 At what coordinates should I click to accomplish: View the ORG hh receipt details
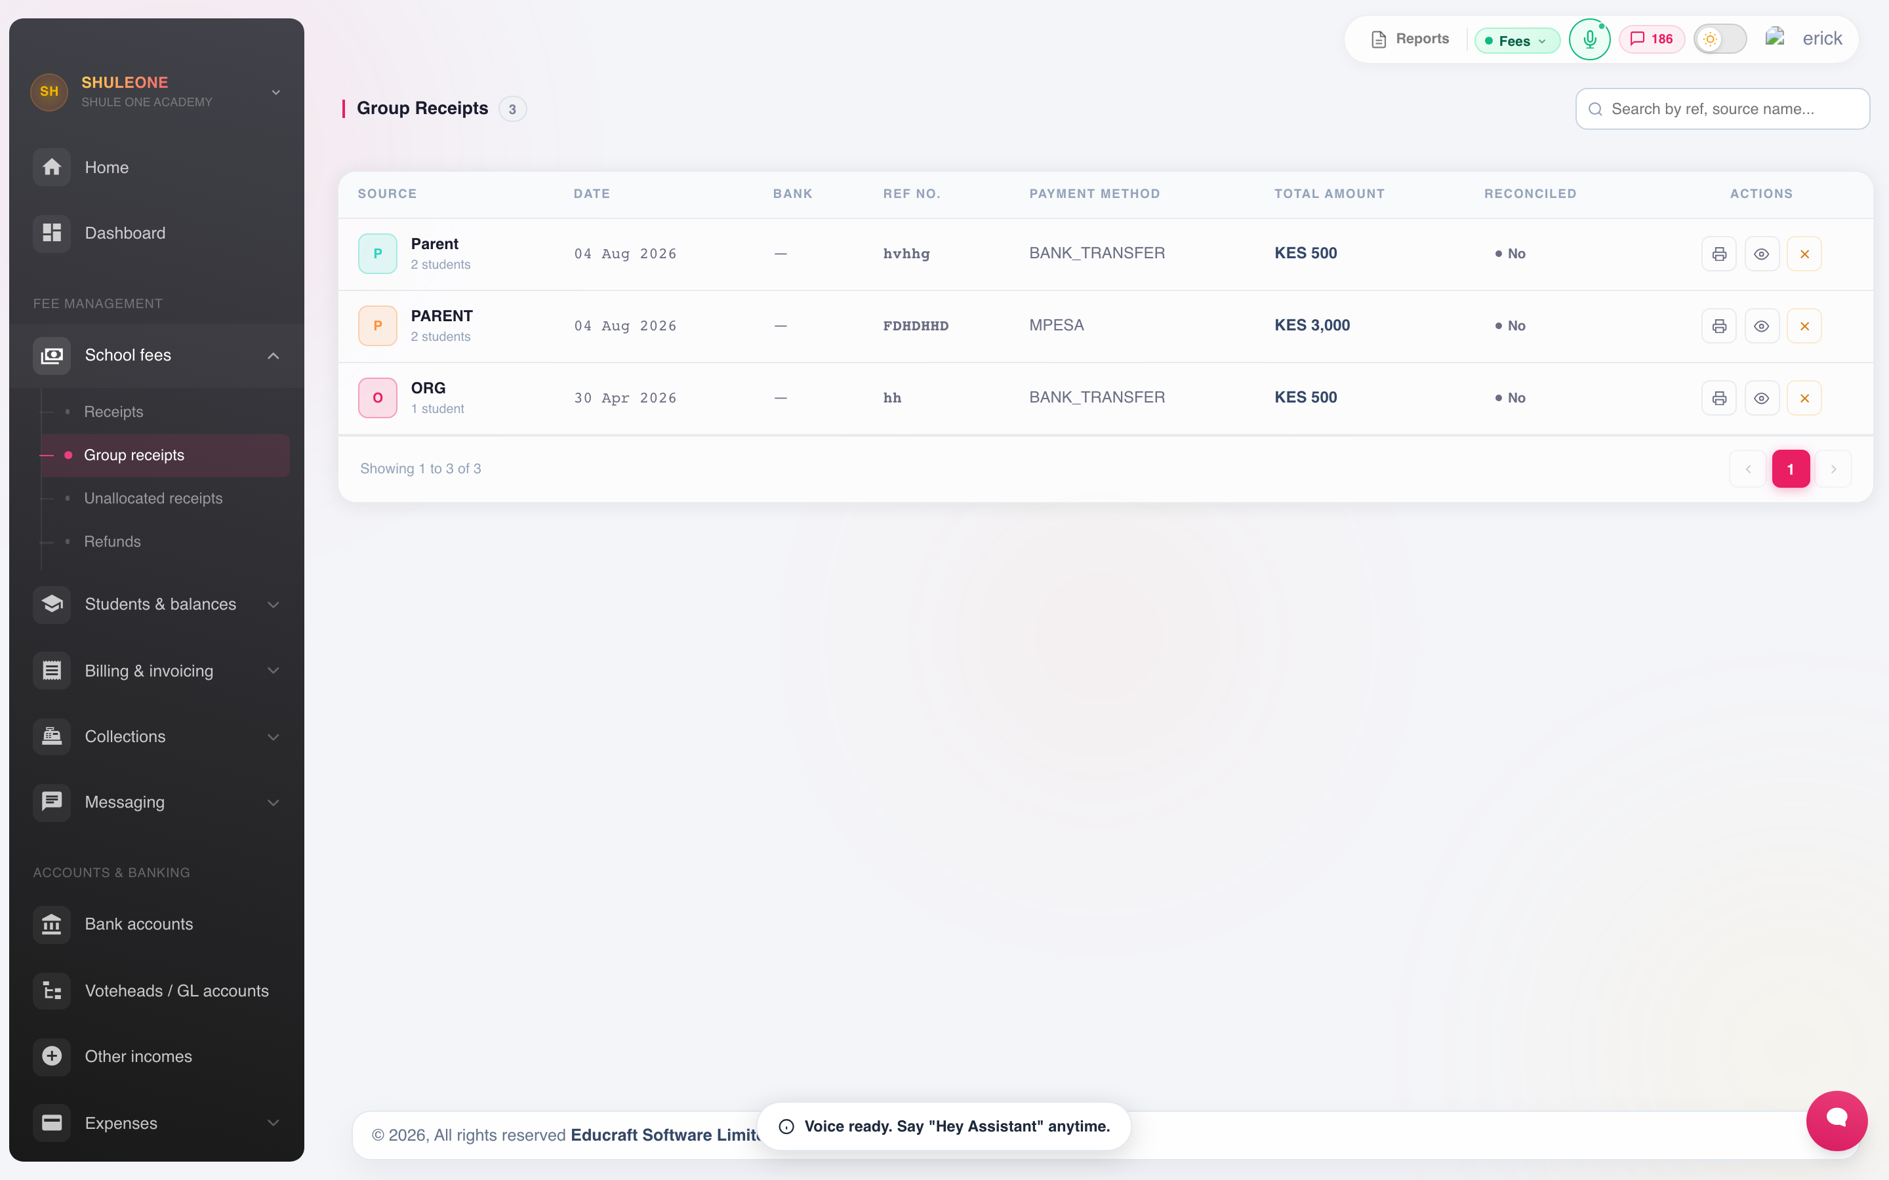pos(1762,398)
